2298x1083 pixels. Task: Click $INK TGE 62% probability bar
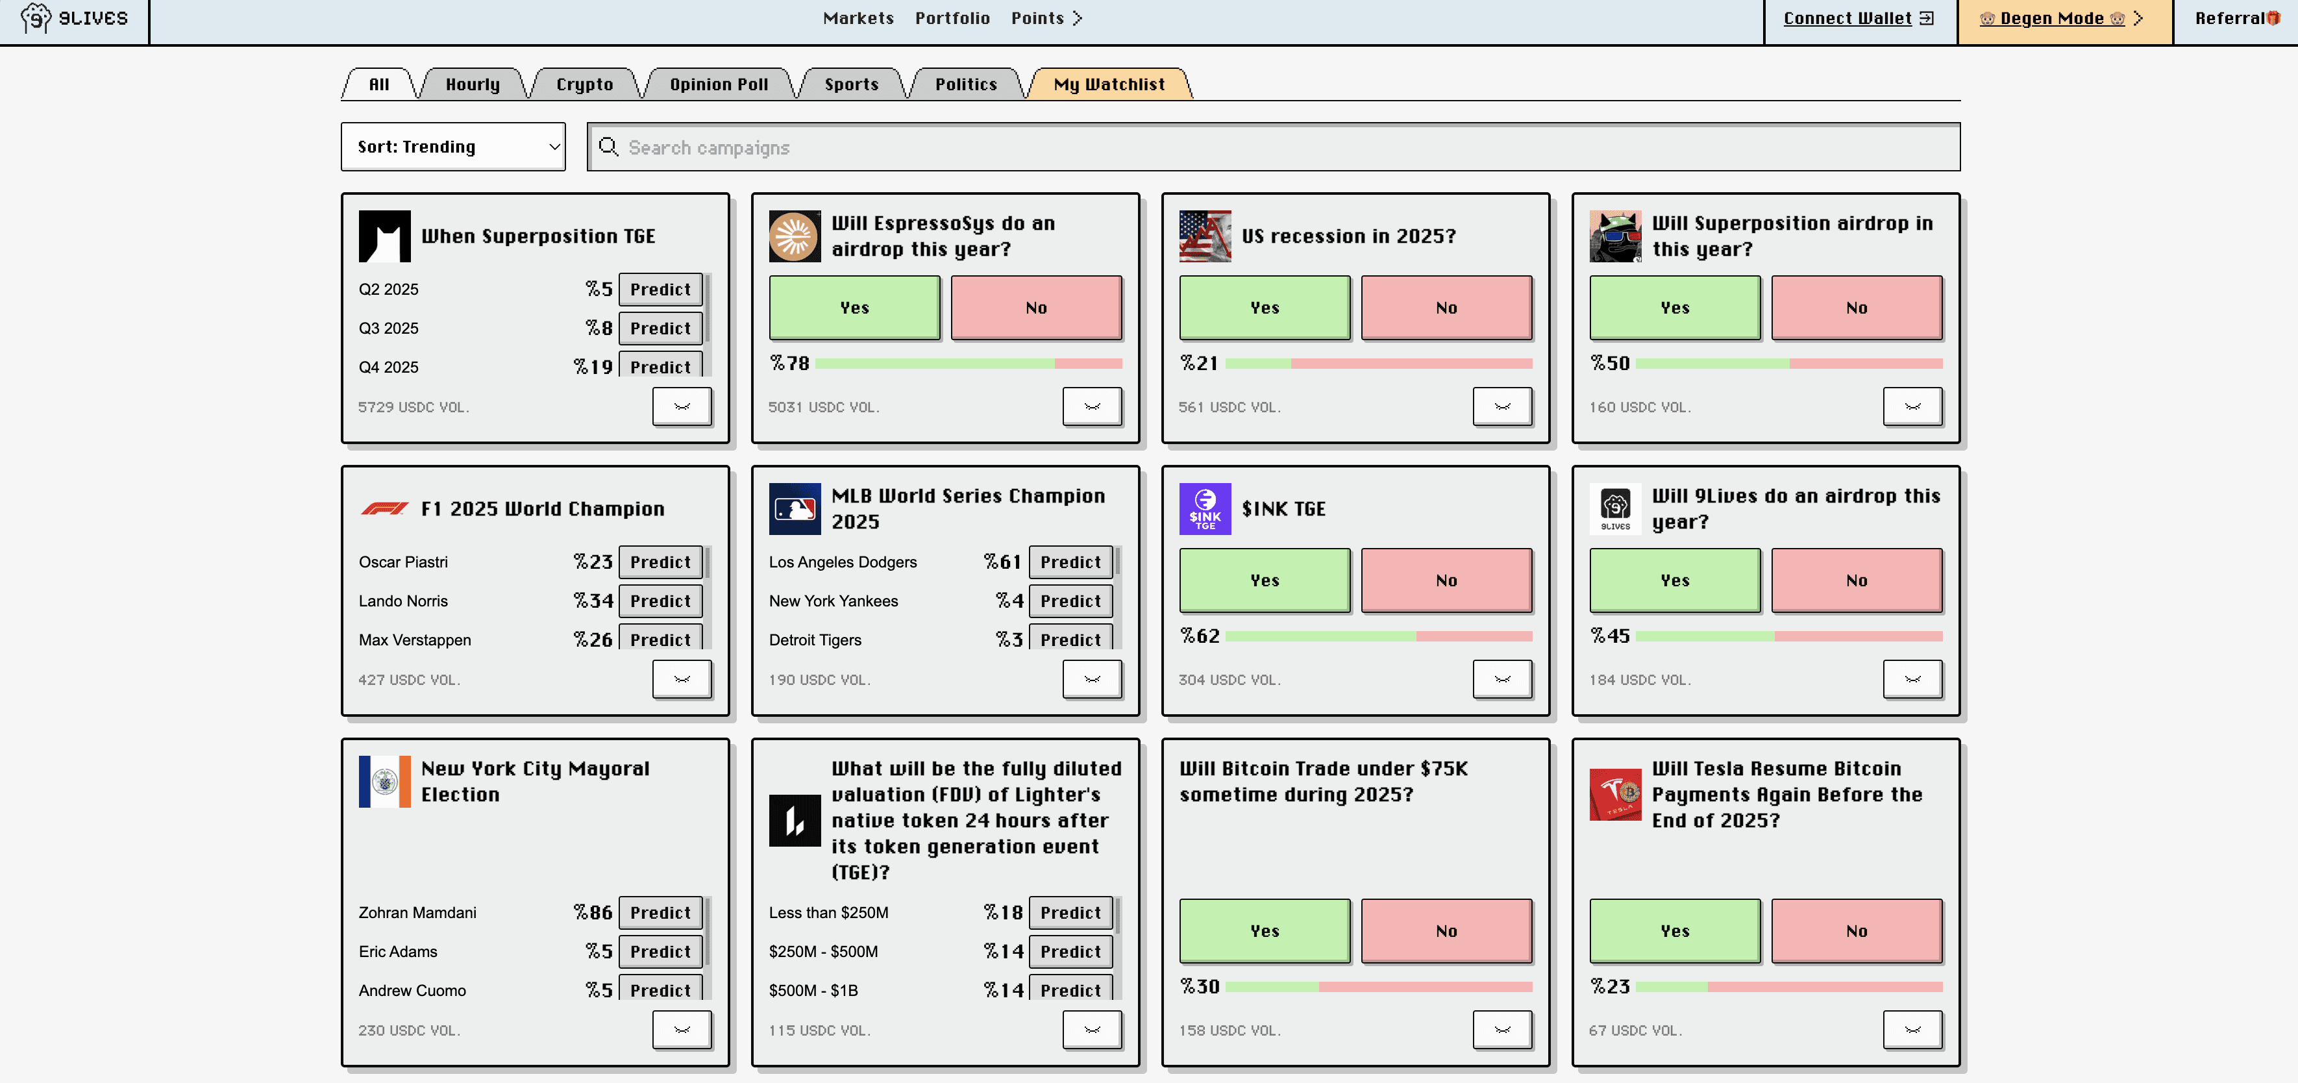pos(1379,636)
